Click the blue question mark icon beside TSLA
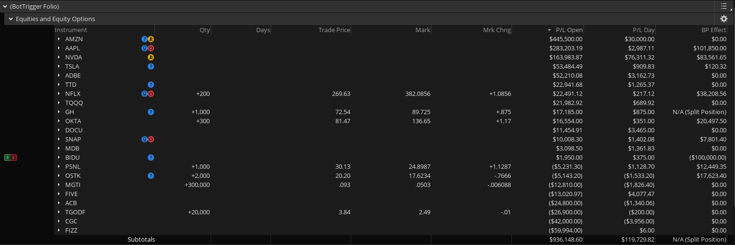This screenshot has height=245, width=735. click(x=151, y=67)
